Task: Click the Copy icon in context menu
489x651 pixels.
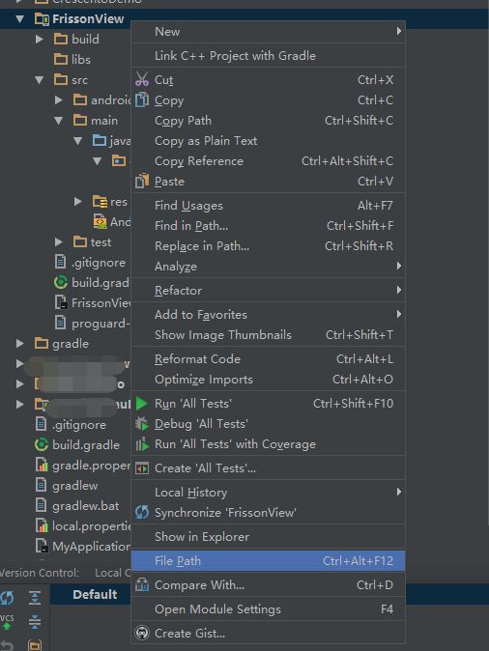Action: point(142,99)
